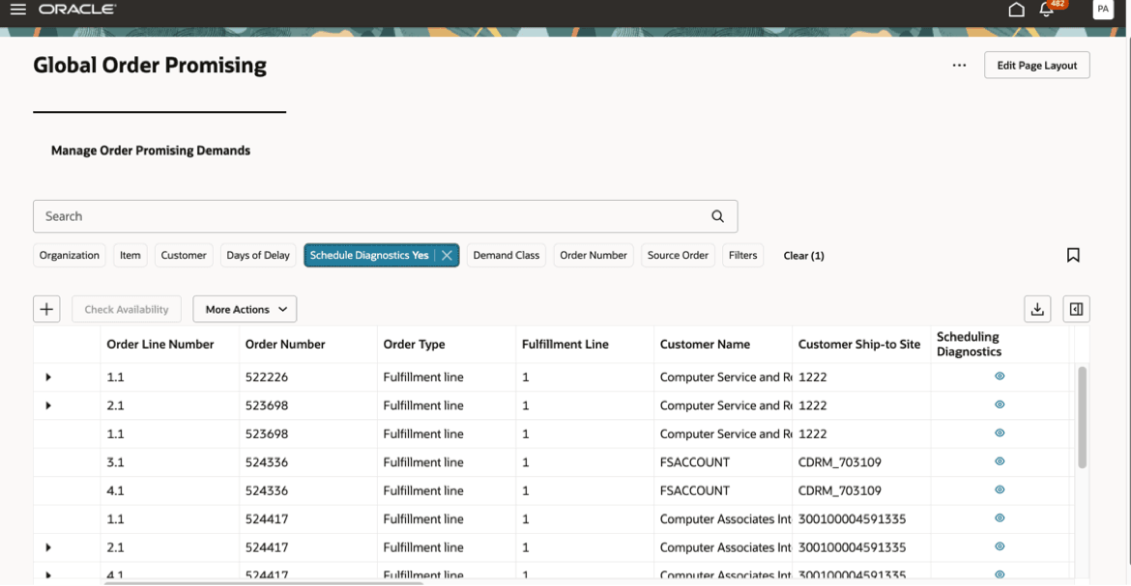Expand row 2.1 of order 524417
The height and width of the screenshot is (586, 1131).
tap(48, 547)
